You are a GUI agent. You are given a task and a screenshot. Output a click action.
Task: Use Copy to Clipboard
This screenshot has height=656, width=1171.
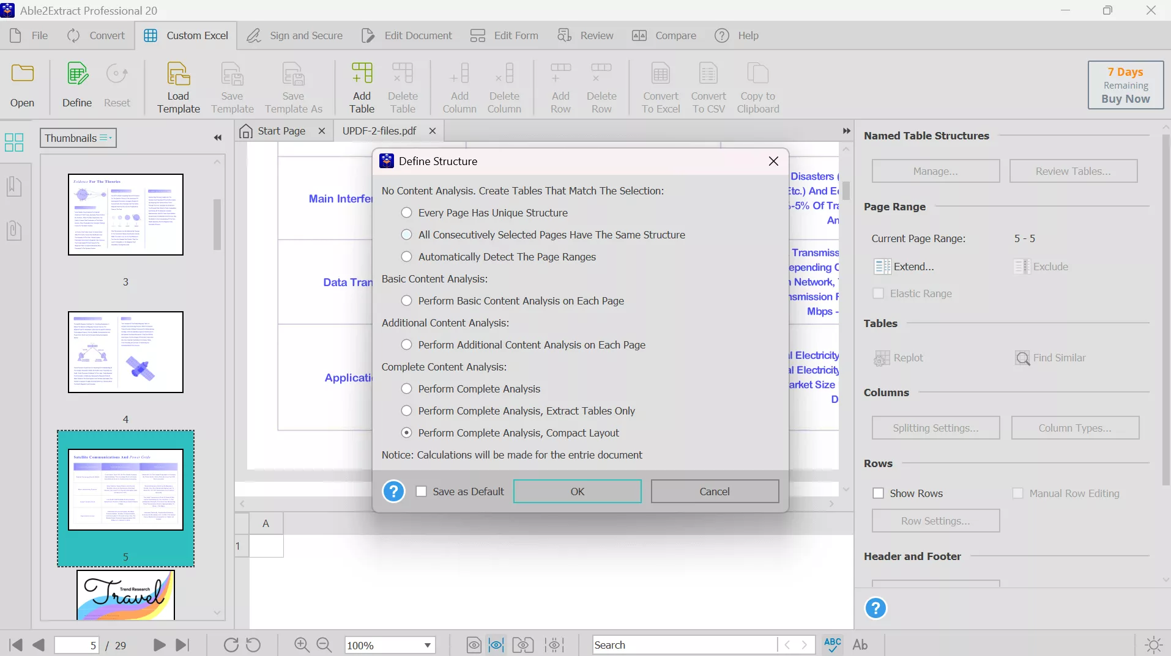click(758, 87)
